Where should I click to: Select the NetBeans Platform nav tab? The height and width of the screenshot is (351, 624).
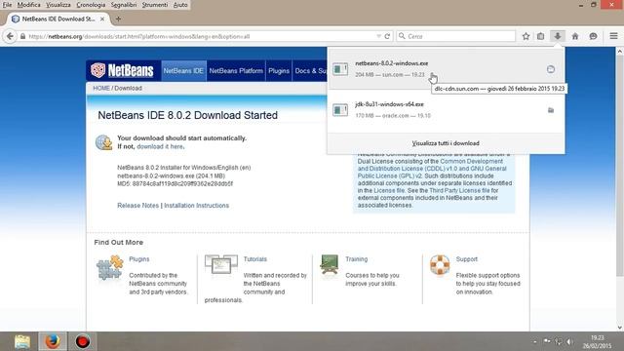[x=236, y=71]
